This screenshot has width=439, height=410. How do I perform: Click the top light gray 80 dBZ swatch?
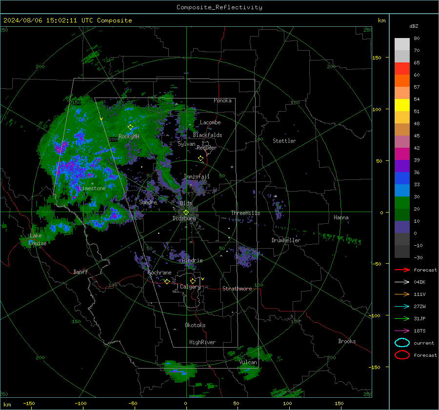(x=402, y=44)
